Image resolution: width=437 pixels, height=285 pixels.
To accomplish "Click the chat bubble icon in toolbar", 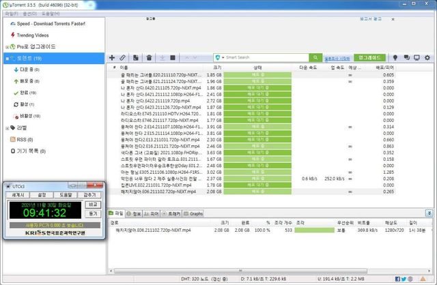I will click(405, 58).
